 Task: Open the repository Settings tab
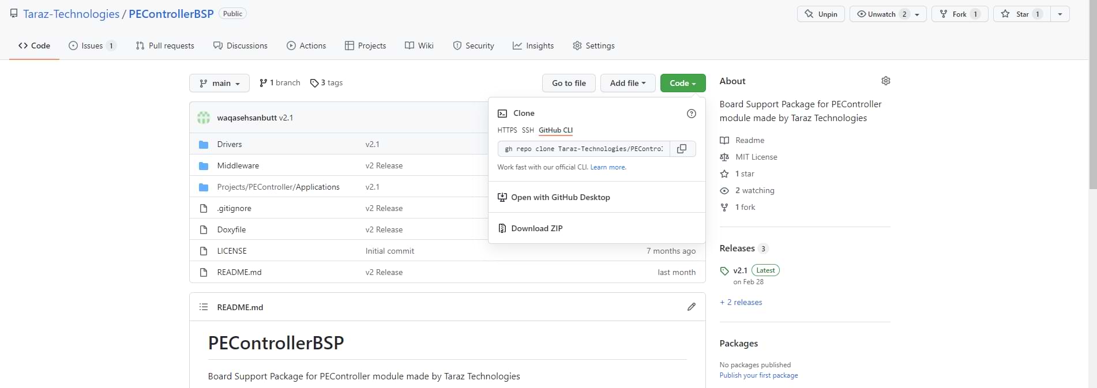(x=593, y=46)
